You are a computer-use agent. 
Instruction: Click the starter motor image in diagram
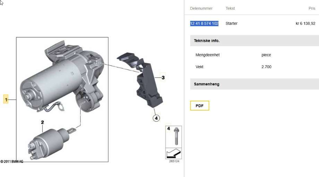(x=62, y=77)
